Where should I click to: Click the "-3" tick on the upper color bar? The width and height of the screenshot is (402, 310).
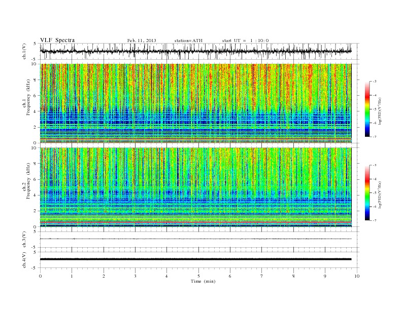(x=374, y=82)
